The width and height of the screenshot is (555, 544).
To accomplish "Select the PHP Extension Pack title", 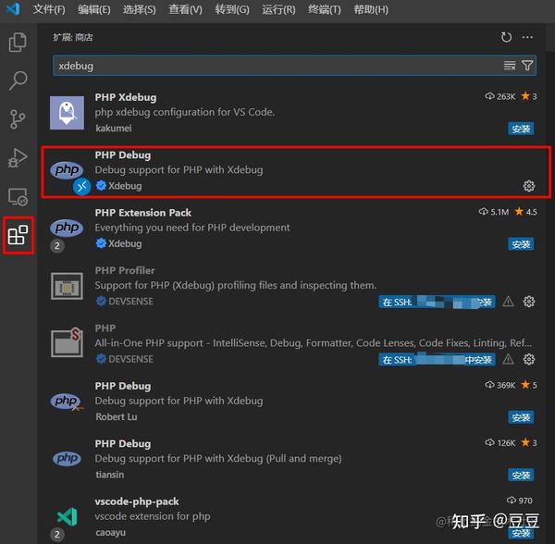I will 143,213.
